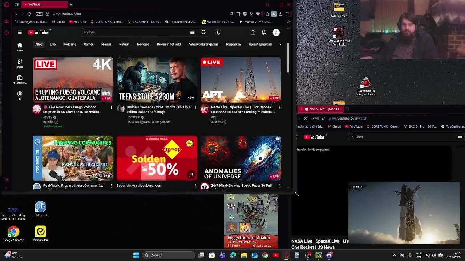
Task: Select NASA Live tab in back window
Action: [320, 109]
